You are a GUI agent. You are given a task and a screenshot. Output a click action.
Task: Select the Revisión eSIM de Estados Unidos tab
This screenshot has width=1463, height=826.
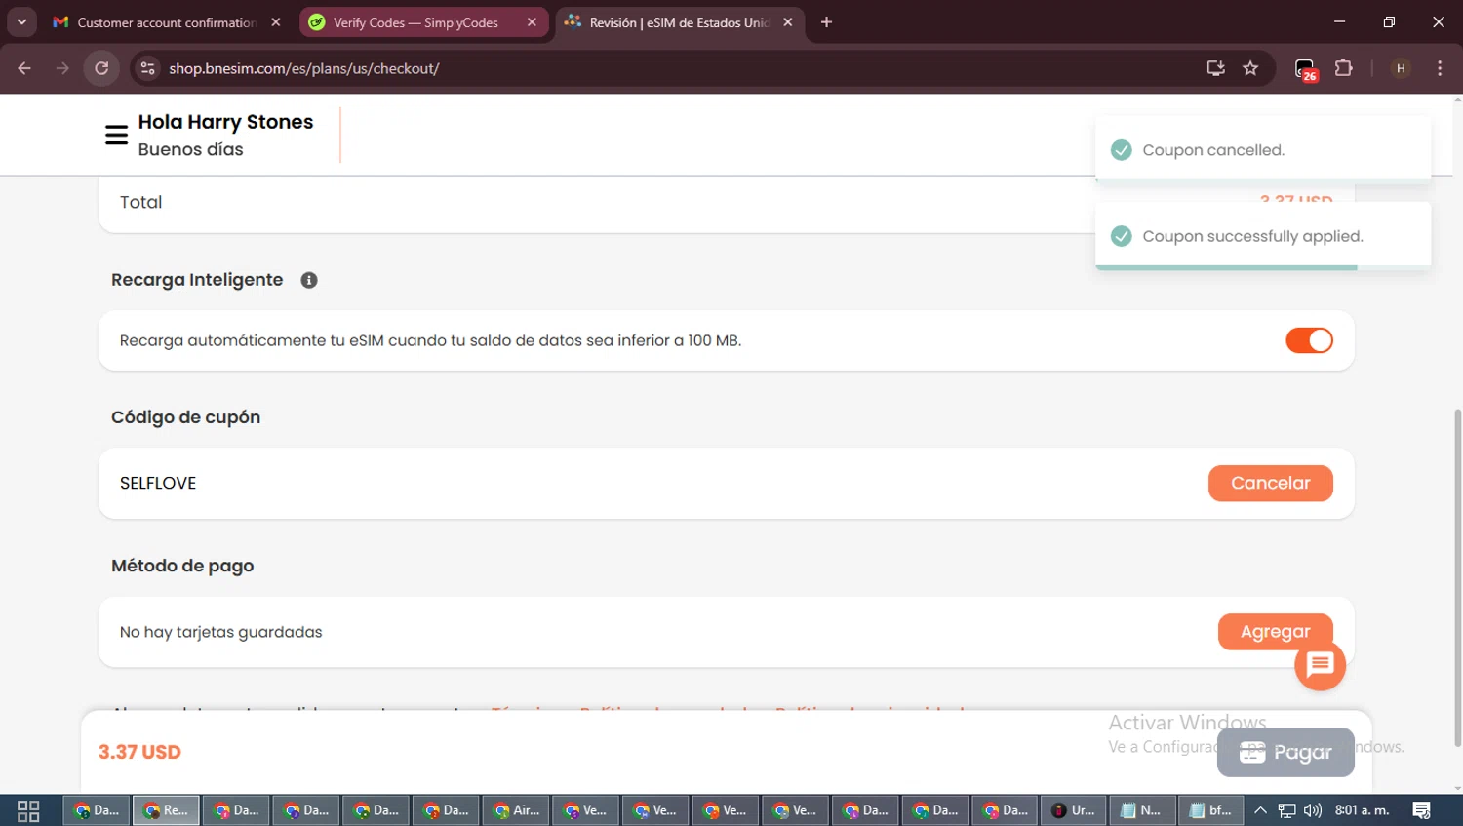click(679, 22)
